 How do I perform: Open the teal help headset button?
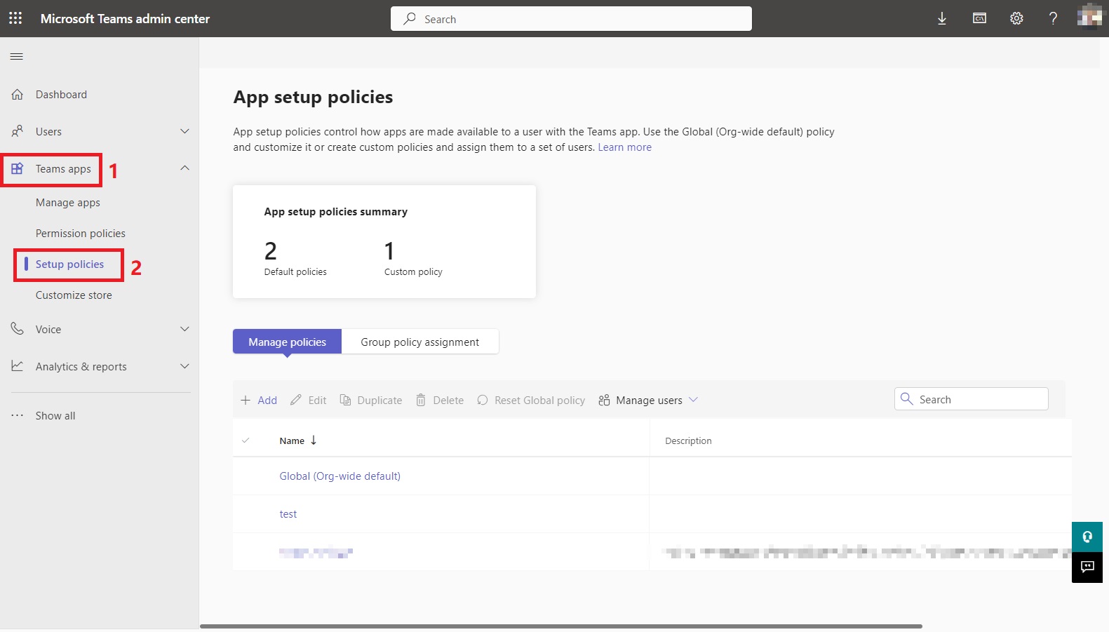point(1087,537)
